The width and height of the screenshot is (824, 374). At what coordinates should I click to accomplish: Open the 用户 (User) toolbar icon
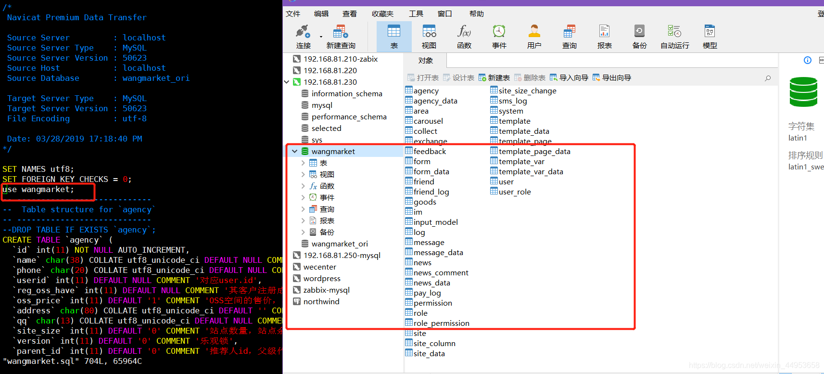click(534, 37)
